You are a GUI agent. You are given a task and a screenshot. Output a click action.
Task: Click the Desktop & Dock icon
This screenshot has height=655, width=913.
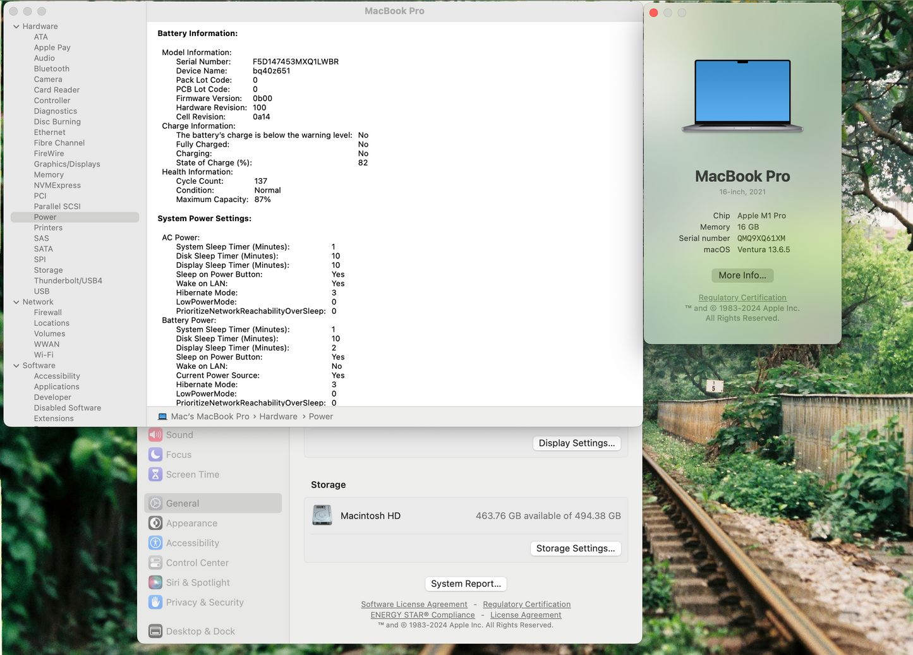pyautogui.click(x=155, y=631)
